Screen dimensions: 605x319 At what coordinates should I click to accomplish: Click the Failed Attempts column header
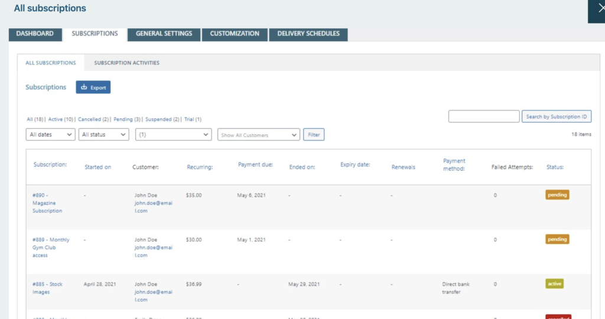point(512,167)
